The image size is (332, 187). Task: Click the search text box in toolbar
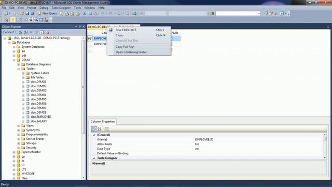[237, 14]
